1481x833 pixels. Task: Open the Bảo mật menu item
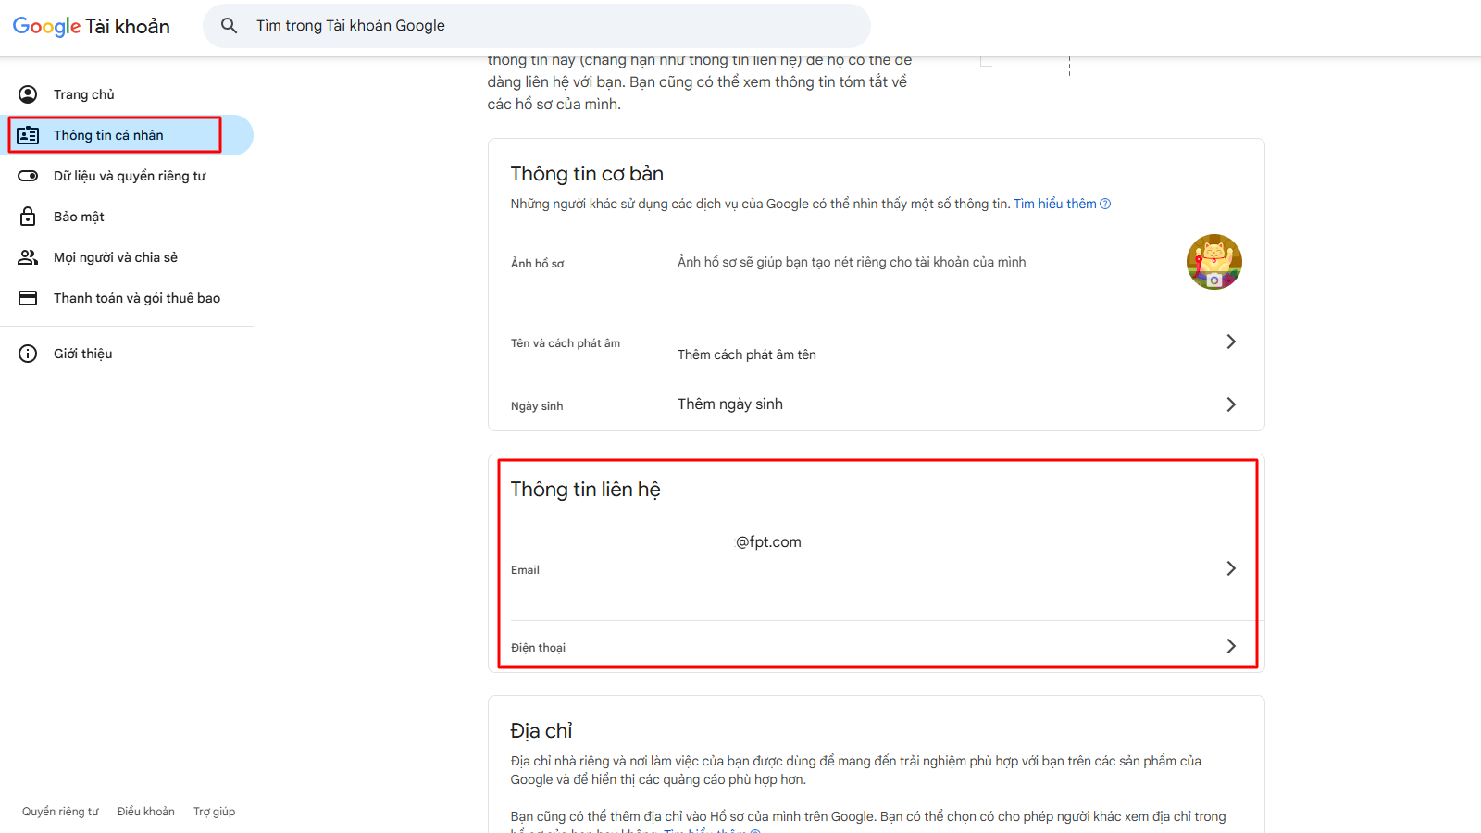click(x=79, y=217)
